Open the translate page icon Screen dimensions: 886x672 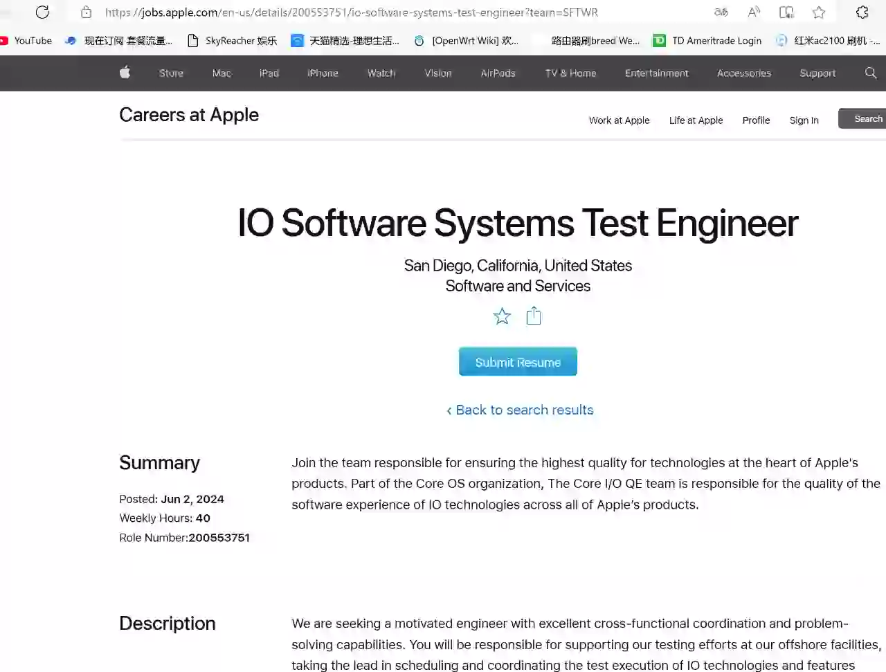(721, 12)
